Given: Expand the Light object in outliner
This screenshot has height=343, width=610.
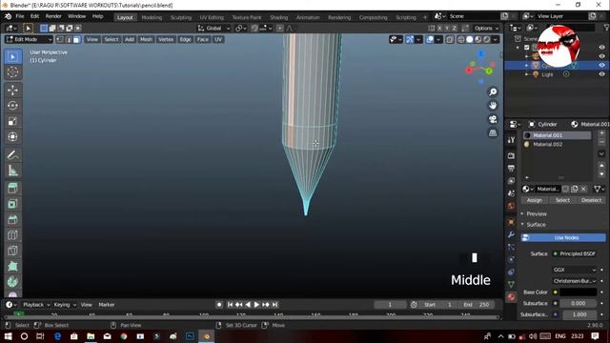Looking at the screenshot, I should 527,74.
